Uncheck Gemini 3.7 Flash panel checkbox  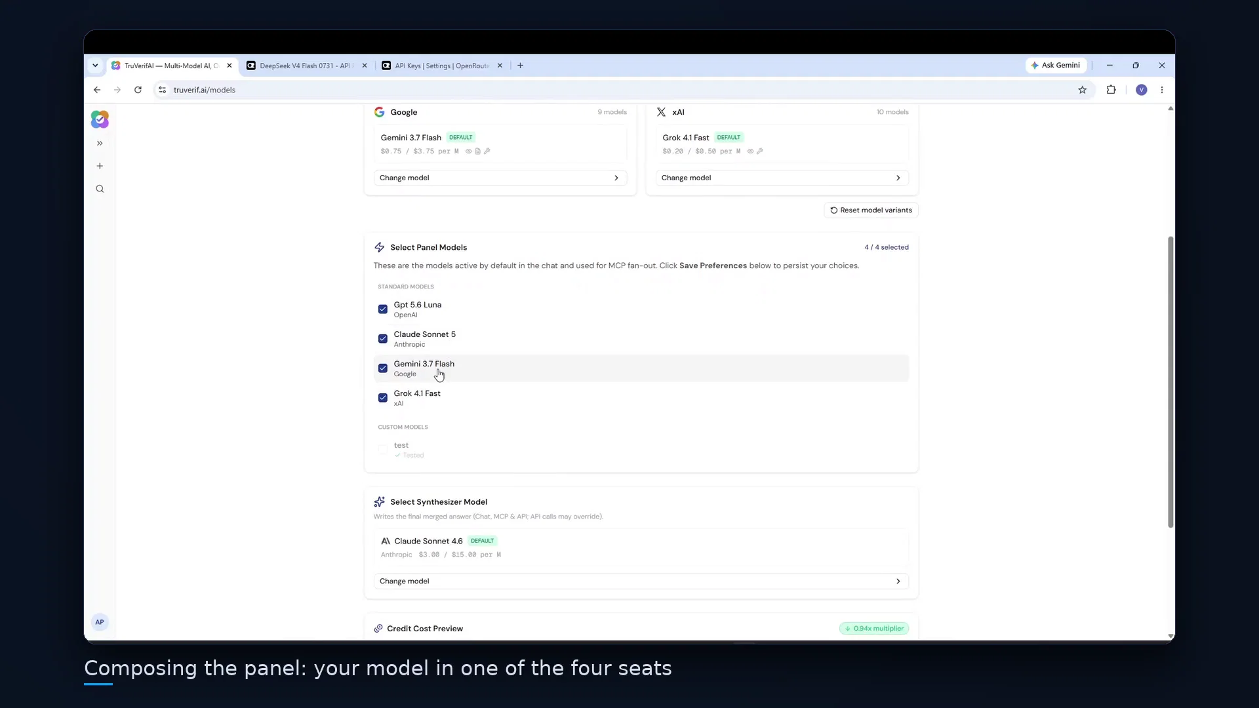pyautogui.click(x=383, y=368)
